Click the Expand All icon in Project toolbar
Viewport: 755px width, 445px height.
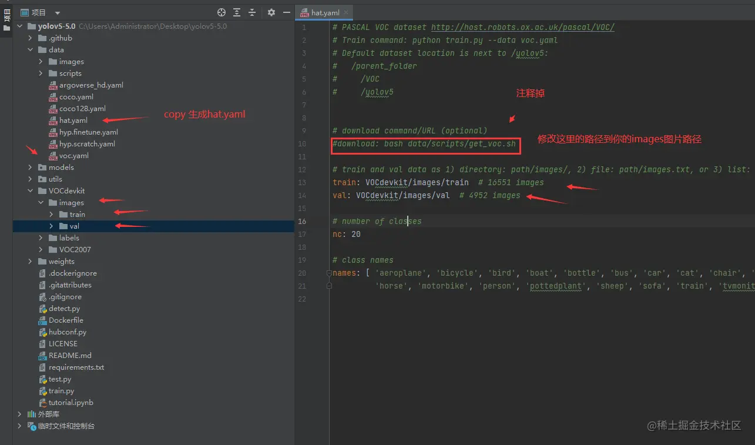pos(237,12)
